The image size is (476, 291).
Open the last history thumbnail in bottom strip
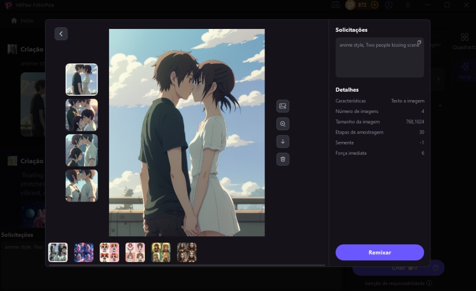tap(187, 252)
